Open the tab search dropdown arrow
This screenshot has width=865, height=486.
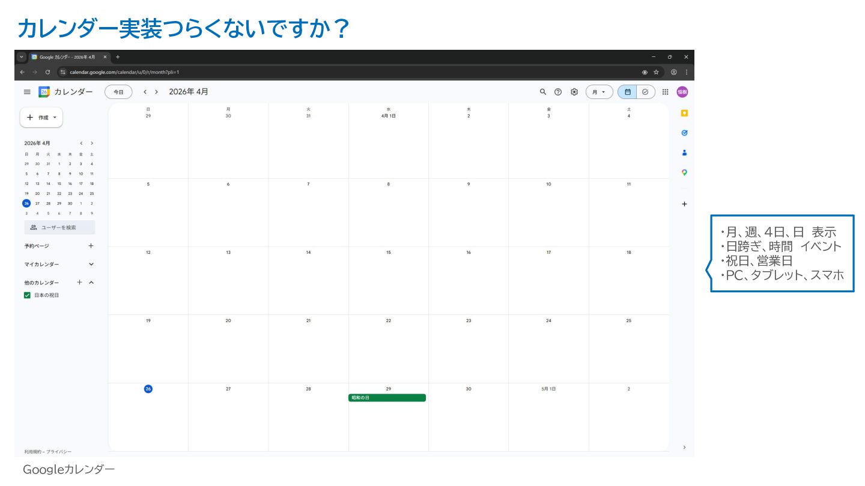click(22, 57)
